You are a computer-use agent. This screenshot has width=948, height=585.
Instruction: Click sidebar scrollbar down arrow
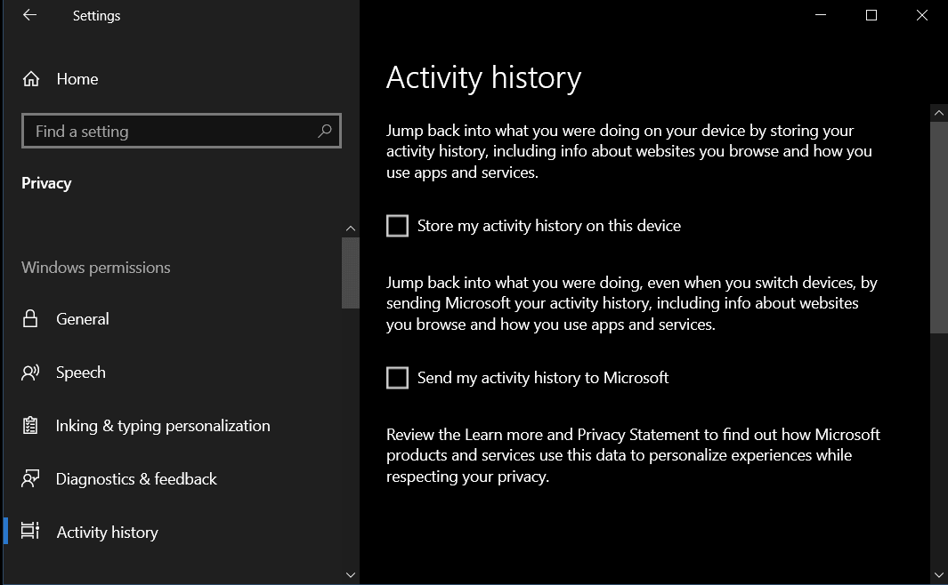(350, 574)
